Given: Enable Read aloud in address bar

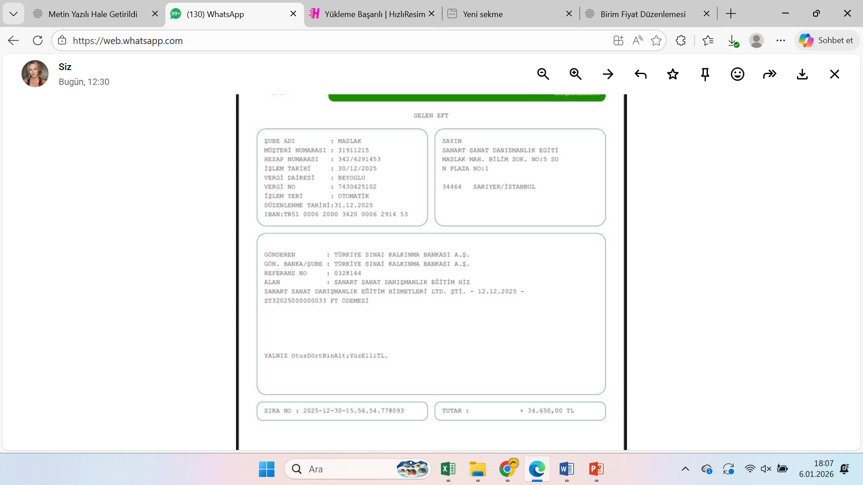Looking at the screenshot, I should (x=637, y=40).
